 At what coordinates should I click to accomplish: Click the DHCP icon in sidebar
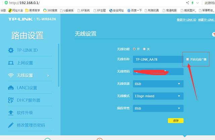pos(11,100)
